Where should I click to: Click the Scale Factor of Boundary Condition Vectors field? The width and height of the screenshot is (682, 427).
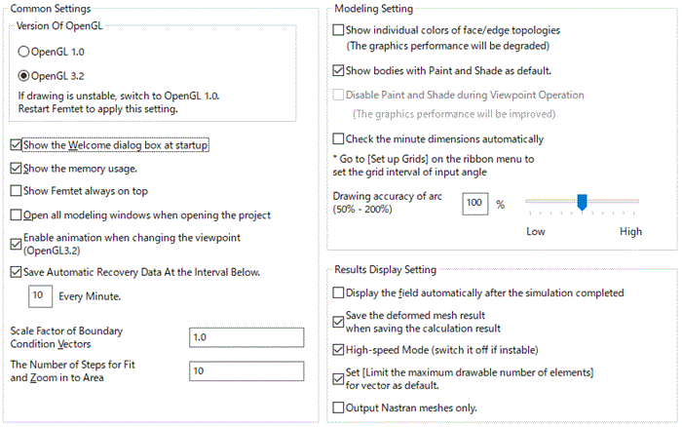[x=248, y=337]
